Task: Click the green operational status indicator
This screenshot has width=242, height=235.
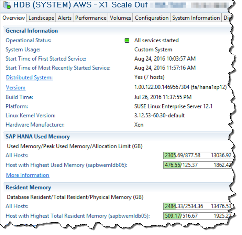Action: point(127,41)
